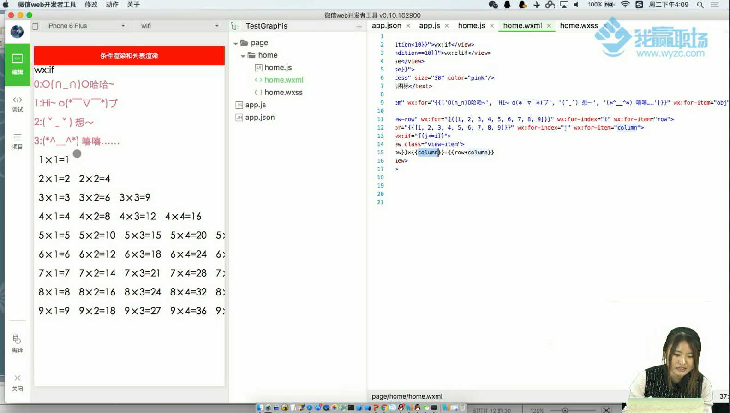Open the 微信web开发者工具 app menu
The height and width of the screenshot is (413, 730).
[x=47, y=5]
